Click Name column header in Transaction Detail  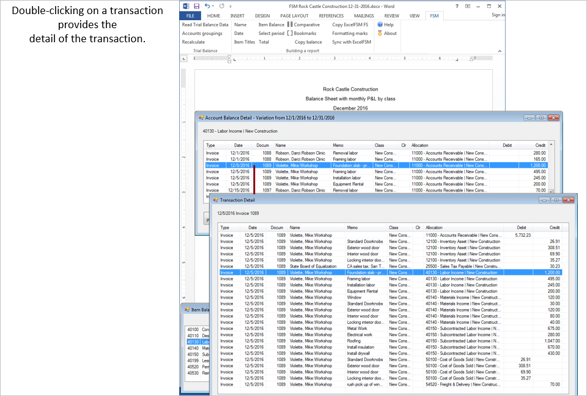click(x=316, y=228)
